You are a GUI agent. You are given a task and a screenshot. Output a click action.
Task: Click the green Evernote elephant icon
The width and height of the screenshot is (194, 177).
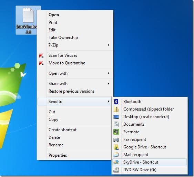[x=116, y=132]
